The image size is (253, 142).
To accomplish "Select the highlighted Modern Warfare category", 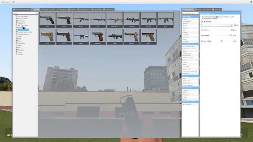I will click(x=23, y=30).
